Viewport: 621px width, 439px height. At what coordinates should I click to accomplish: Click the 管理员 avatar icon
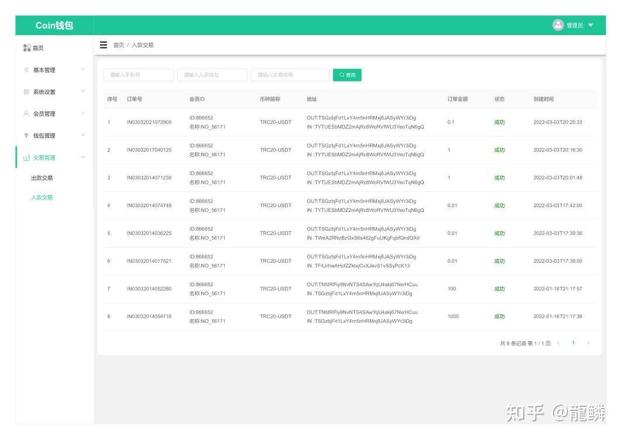[557, 25]
